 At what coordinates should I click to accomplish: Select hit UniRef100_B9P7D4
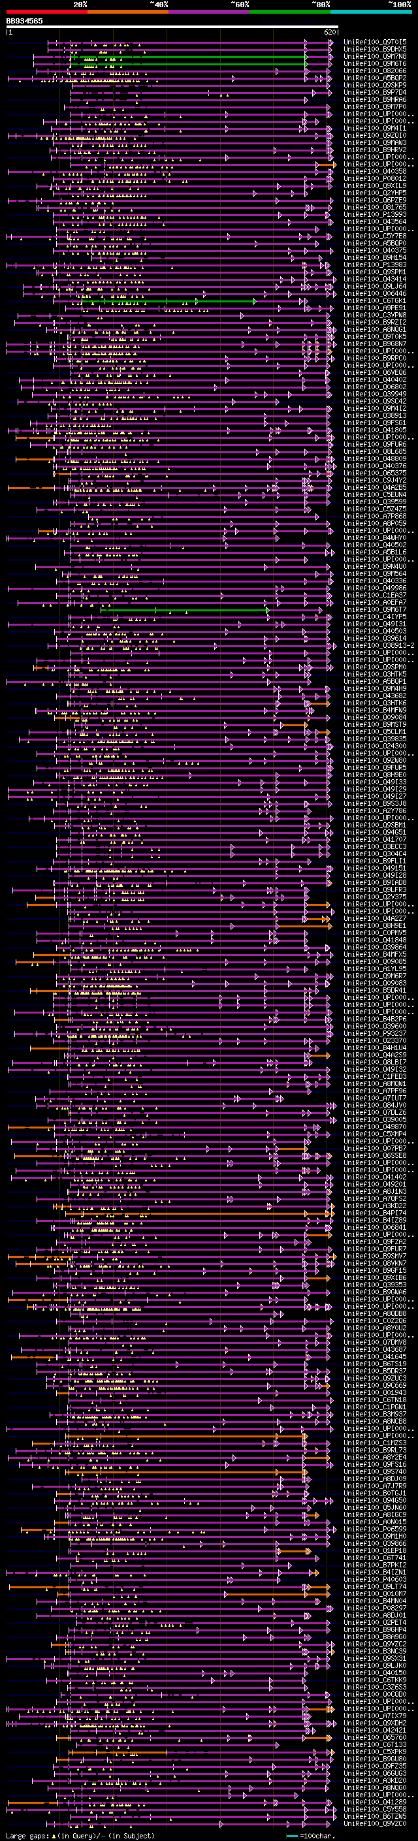pyautogui.click(x=375, y=92)
